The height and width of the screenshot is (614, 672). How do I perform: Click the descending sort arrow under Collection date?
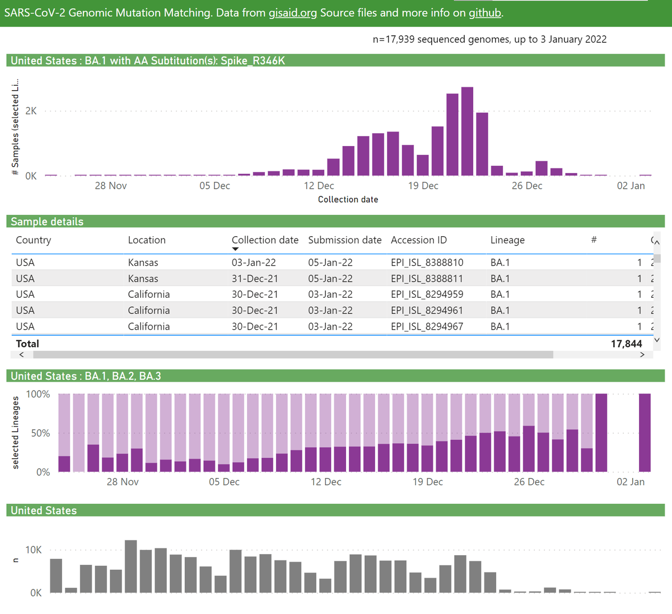click(x=235, y=249)
